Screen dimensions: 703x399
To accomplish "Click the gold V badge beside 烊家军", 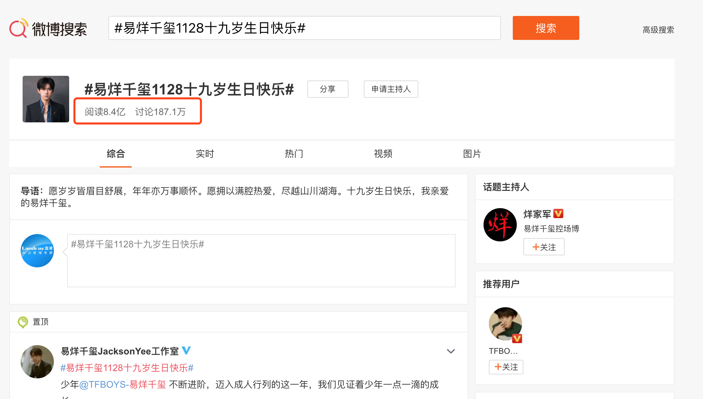I will (x=558, y=213).
